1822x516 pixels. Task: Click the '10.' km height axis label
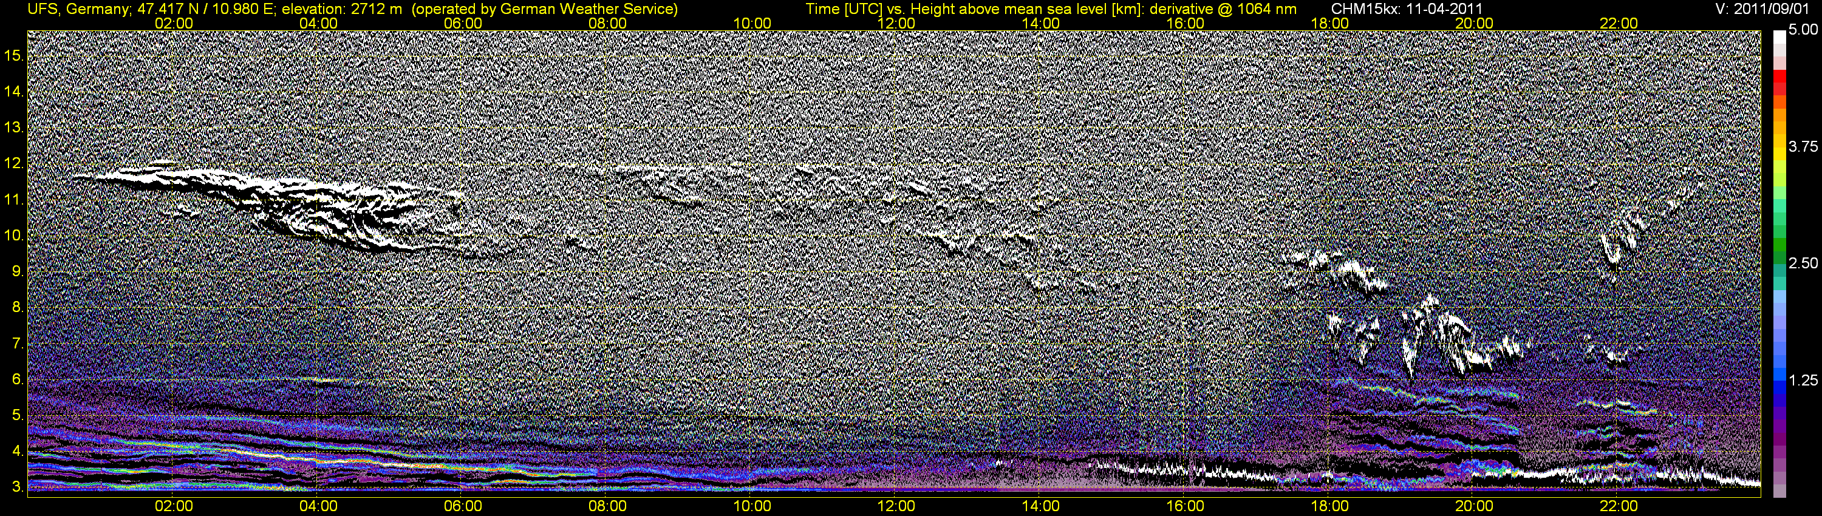[x=14, y=236]
